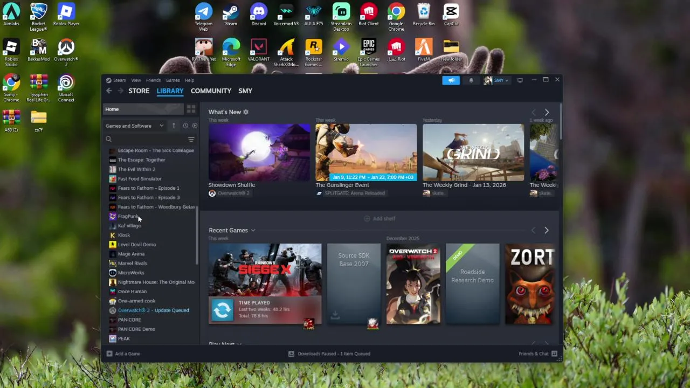The width and height of the screenshot is (690, 388).
Task: Open the Epic Games Launcher desktop icon
Action: [x=369, y=46]
